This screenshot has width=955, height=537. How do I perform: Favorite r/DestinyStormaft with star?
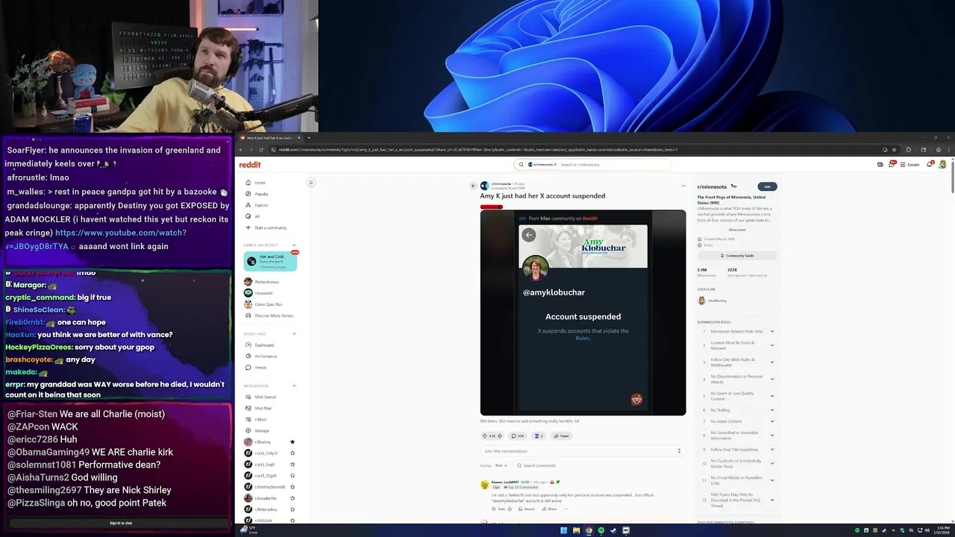click(292, 486)
